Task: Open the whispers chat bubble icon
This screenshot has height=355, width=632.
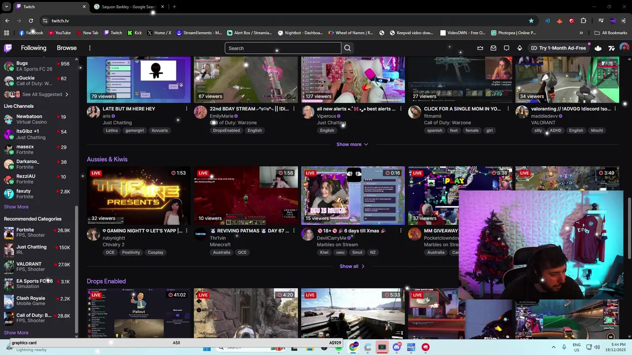Action: [x=507, y=48]
